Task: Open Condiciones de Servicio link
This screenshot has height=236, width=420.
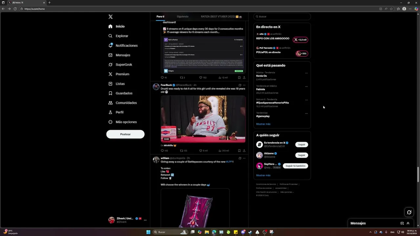Action: pos(266,184)
